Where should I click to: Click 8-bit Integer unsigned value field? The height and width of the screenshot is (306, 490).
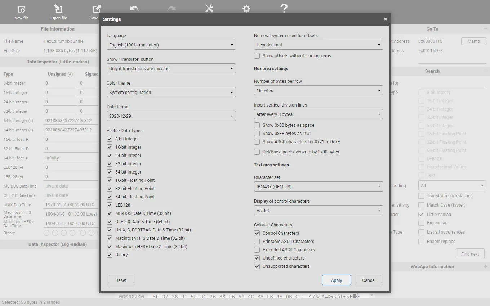click(60, 83)
